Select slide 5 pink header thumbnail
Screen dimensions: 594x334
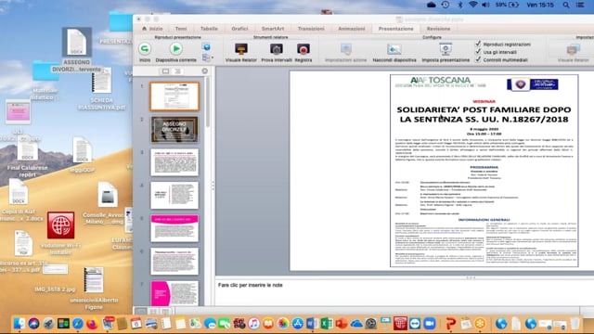coord(174,228)
